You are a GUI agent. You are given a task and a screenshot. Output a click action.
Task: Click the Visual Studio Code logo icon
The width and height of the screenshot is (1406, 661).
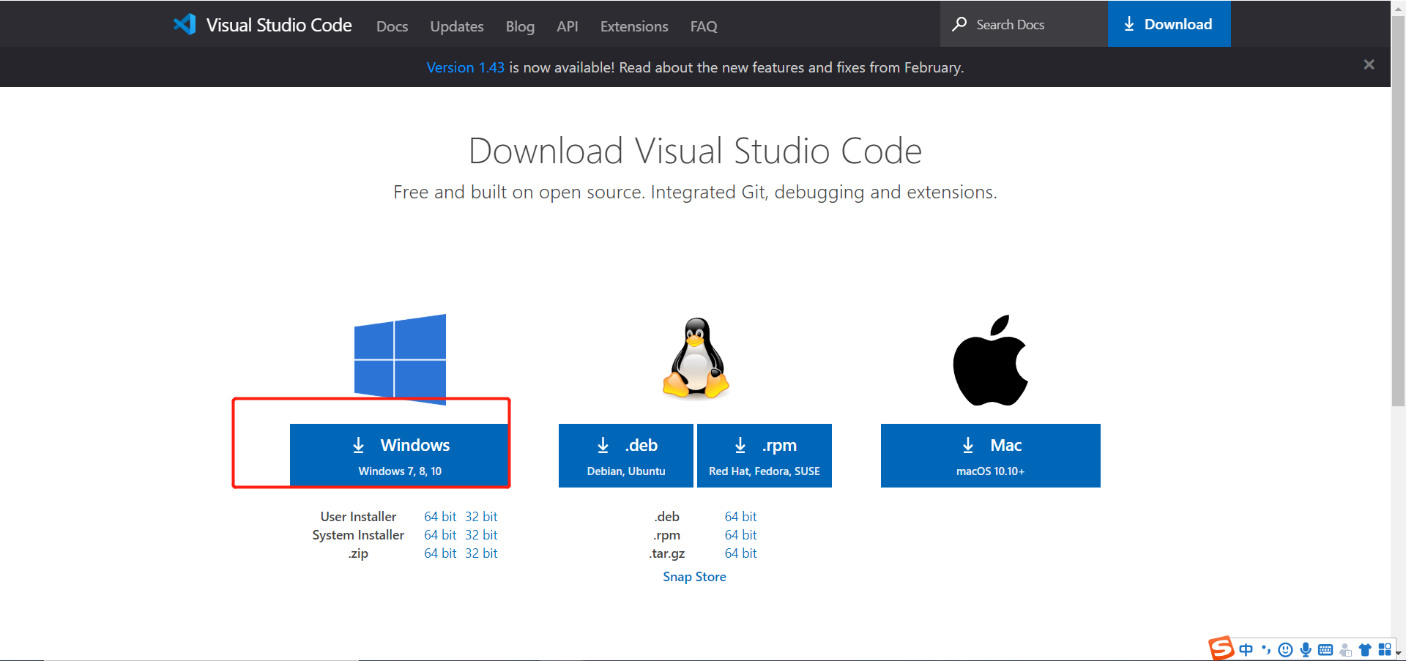[185, 24]
